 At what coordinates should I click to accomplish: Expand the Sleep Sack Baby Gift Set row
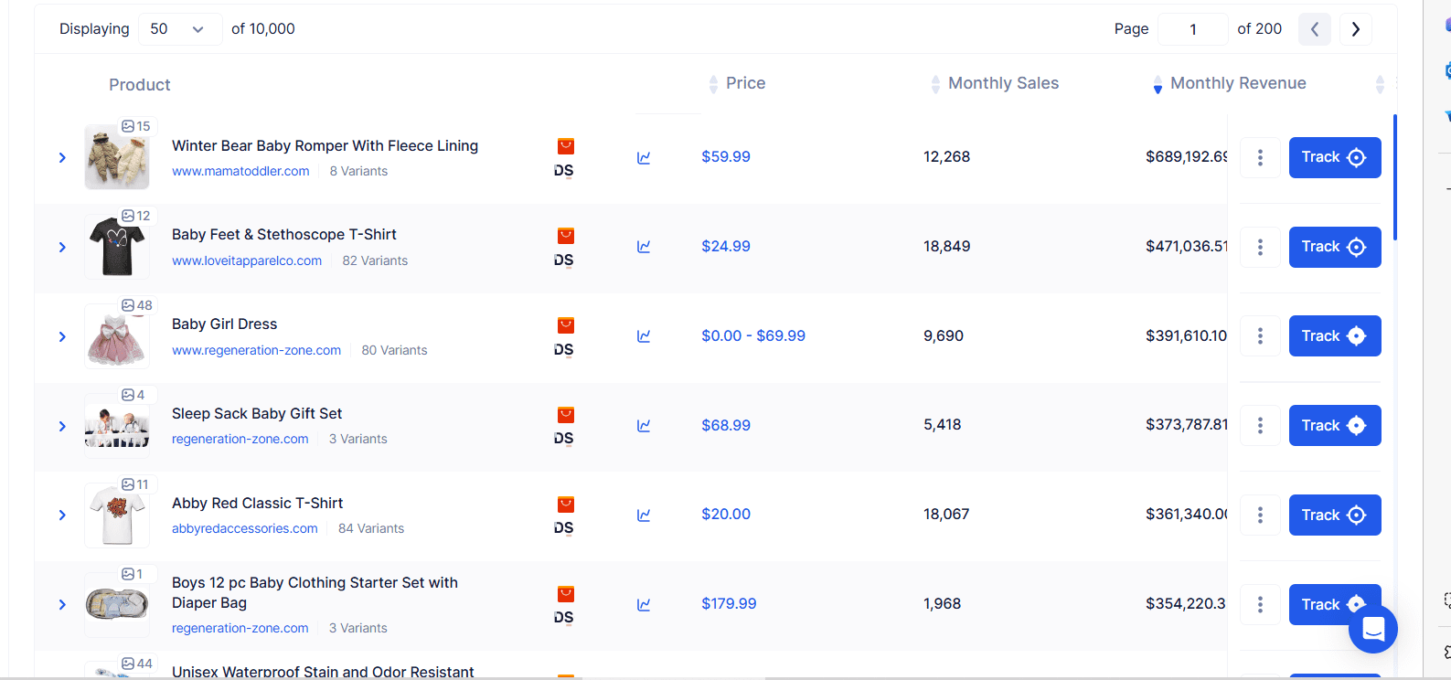(x=62, y=426)
